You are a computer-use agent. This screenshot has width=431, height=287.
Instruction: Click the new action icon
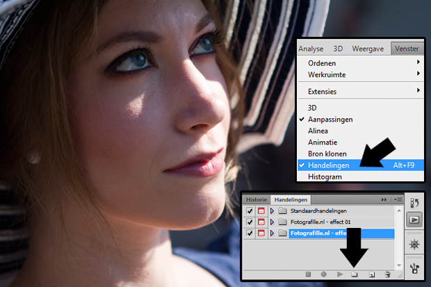pyautogui.click(x=372, y=275)
